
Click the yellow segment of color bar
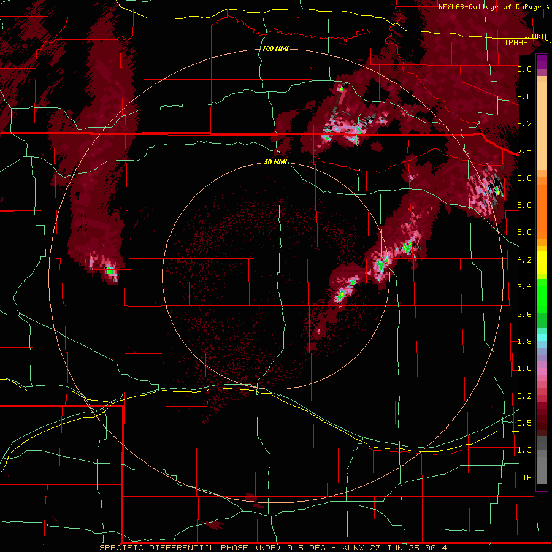click(x=542, y=263)
